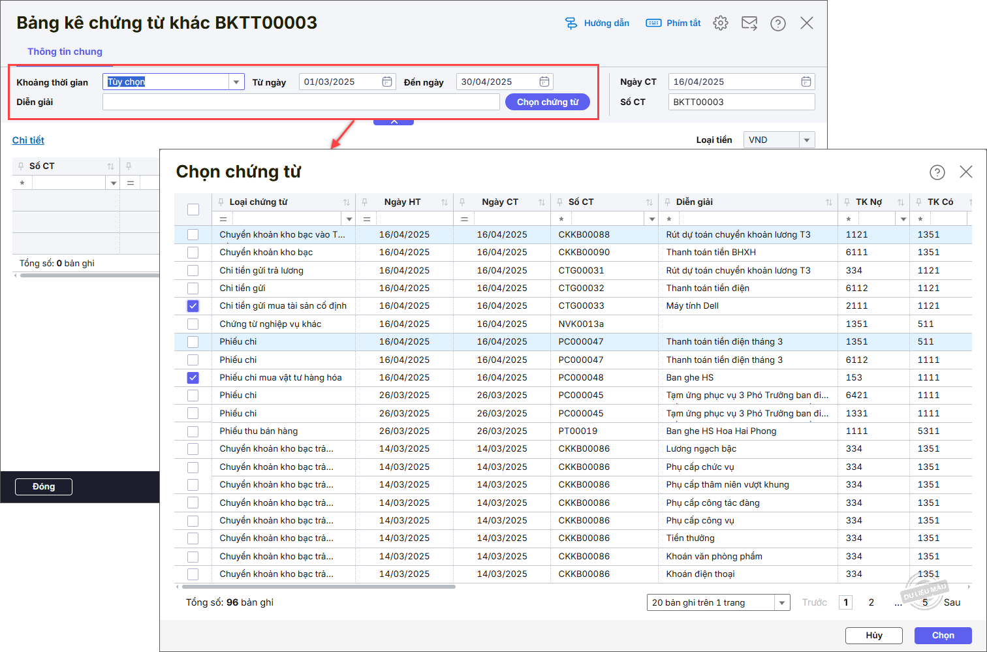Click the Chọn chứng từ button
Image resolution: width=987 pixels, height=652 pixels.
click(x=547, y=102)
